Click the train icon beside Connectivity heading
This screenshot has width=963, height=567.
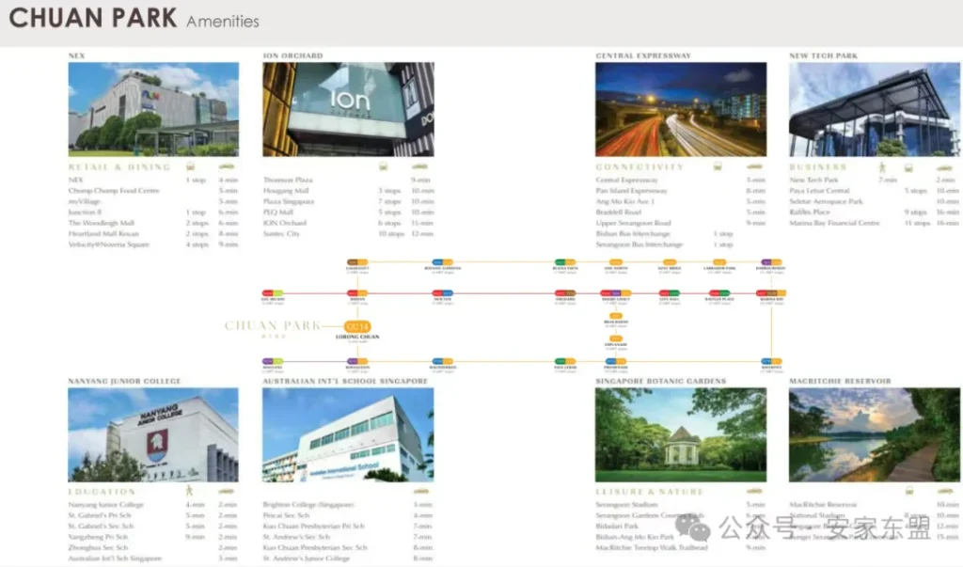point(718,166)
